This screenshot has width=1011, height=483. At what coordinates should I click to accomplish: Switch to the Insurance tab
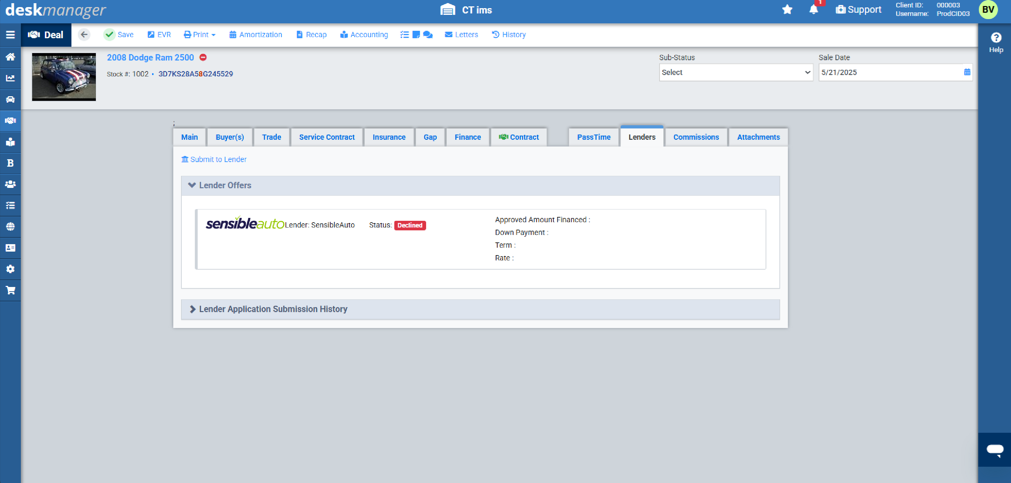click(x=389, y=137)
